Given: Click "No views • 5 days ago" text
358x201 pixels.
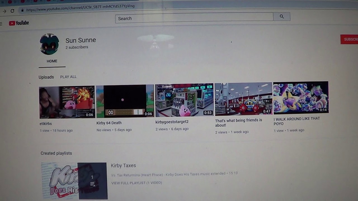Looking at the screenshot, I should 114,130.
